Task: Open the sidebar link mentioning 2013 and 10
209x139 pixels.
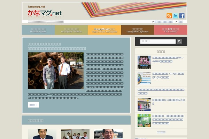Action: click(x=168, y=75)
